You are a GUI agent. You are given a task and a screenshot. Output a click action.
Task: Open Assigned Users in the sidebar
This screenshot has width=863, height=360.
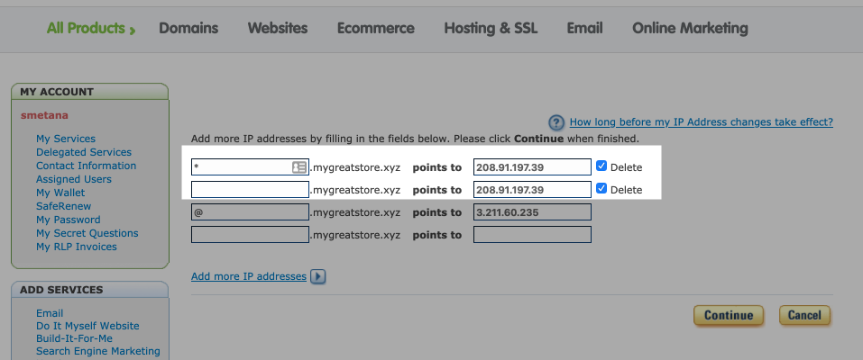(x=74, y=179)
